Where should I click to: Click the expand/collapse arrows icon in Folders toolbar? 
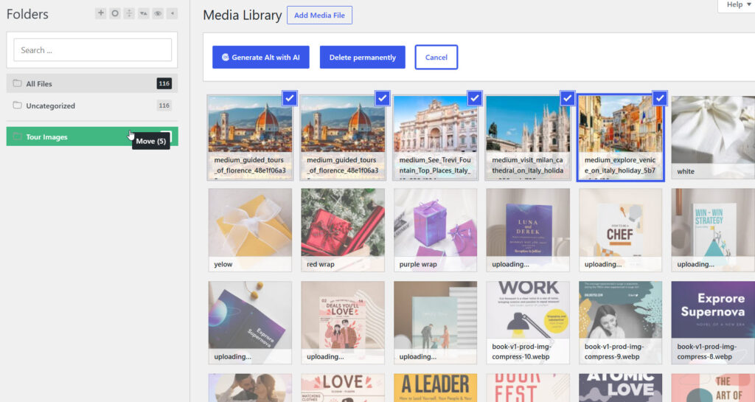click(129, 13)
